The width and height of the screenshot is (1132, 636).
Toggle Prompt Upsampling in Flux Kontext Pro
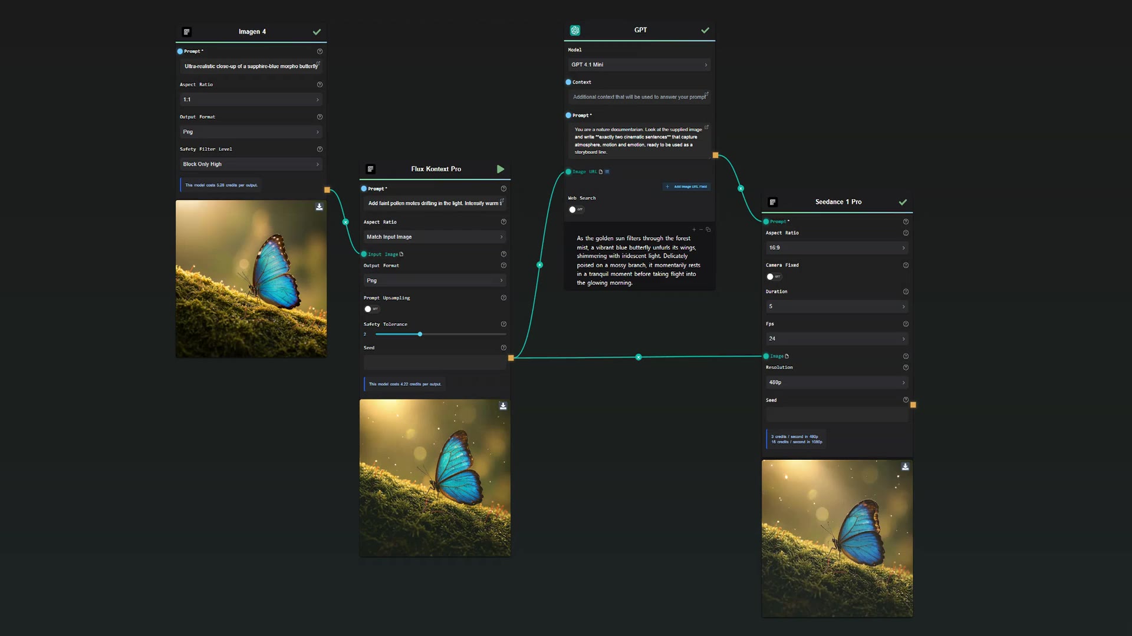pos(368,309)
